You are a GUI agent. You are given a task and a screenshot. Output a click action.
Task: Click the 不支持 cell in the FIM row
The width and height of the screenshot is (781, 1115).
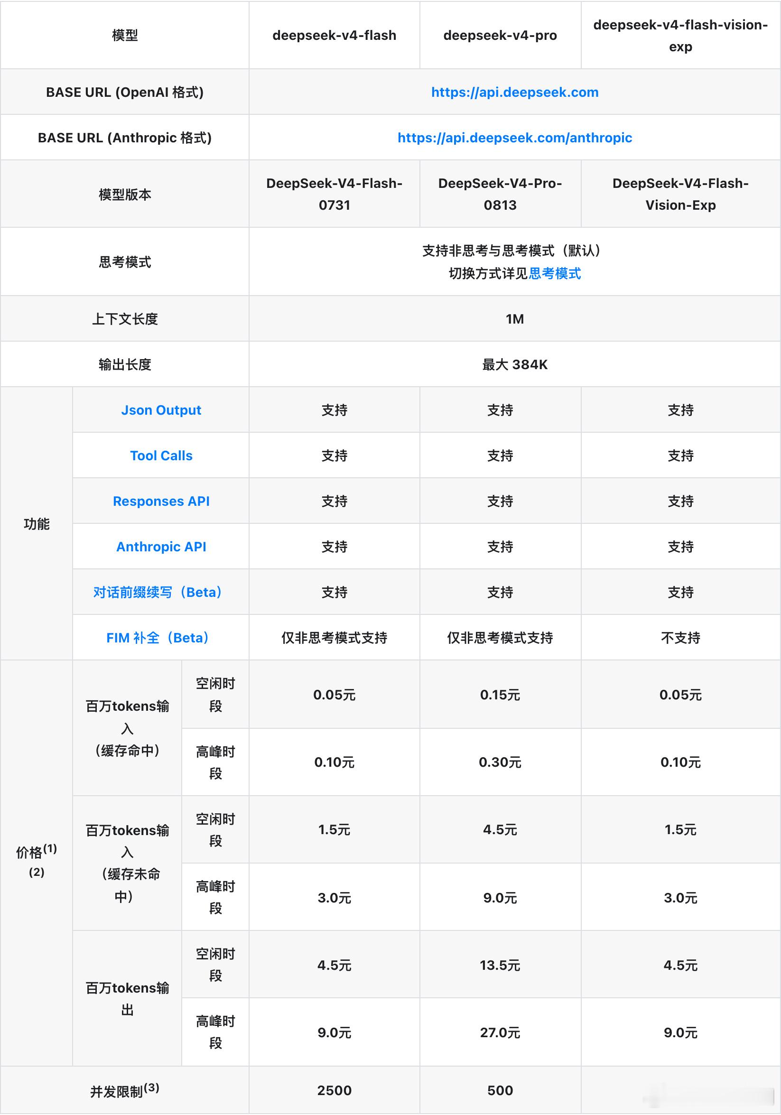tap(680, 638)
